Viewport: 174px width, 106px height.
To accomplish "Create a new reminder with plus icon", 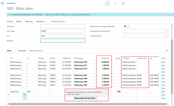I will pos(115,4).
